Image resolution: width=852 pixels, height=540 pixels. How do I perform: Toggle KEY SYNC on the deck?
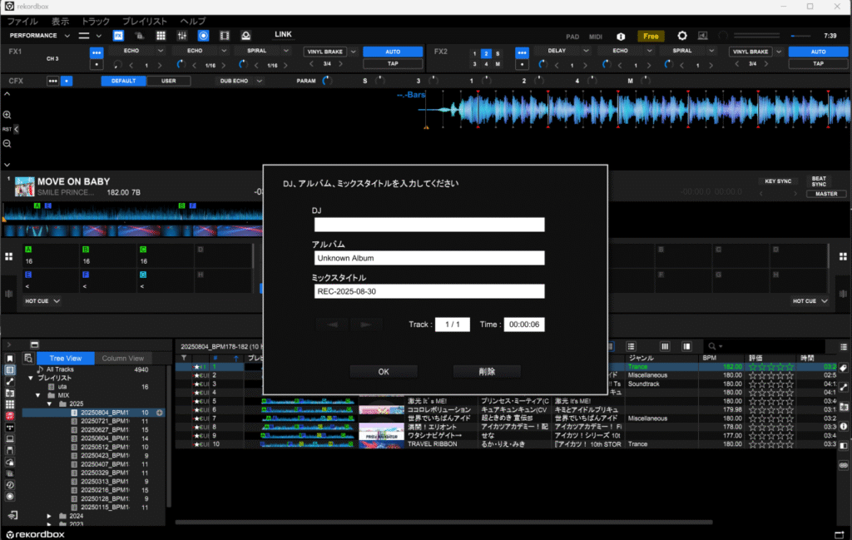pyautogui.click(x=778, y=181)
